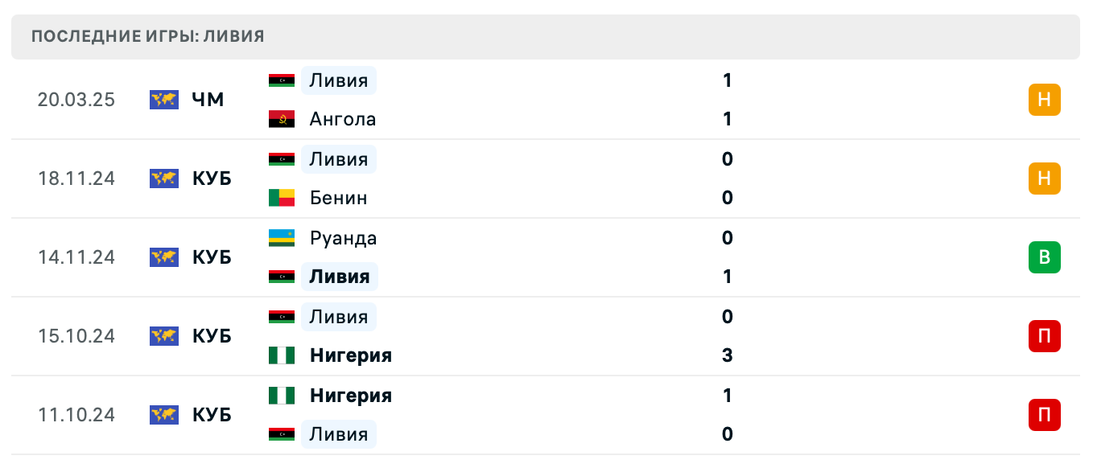This screenshot has width=1093, height=468.
Task: Click the Ангола team name
Action: 342,118
